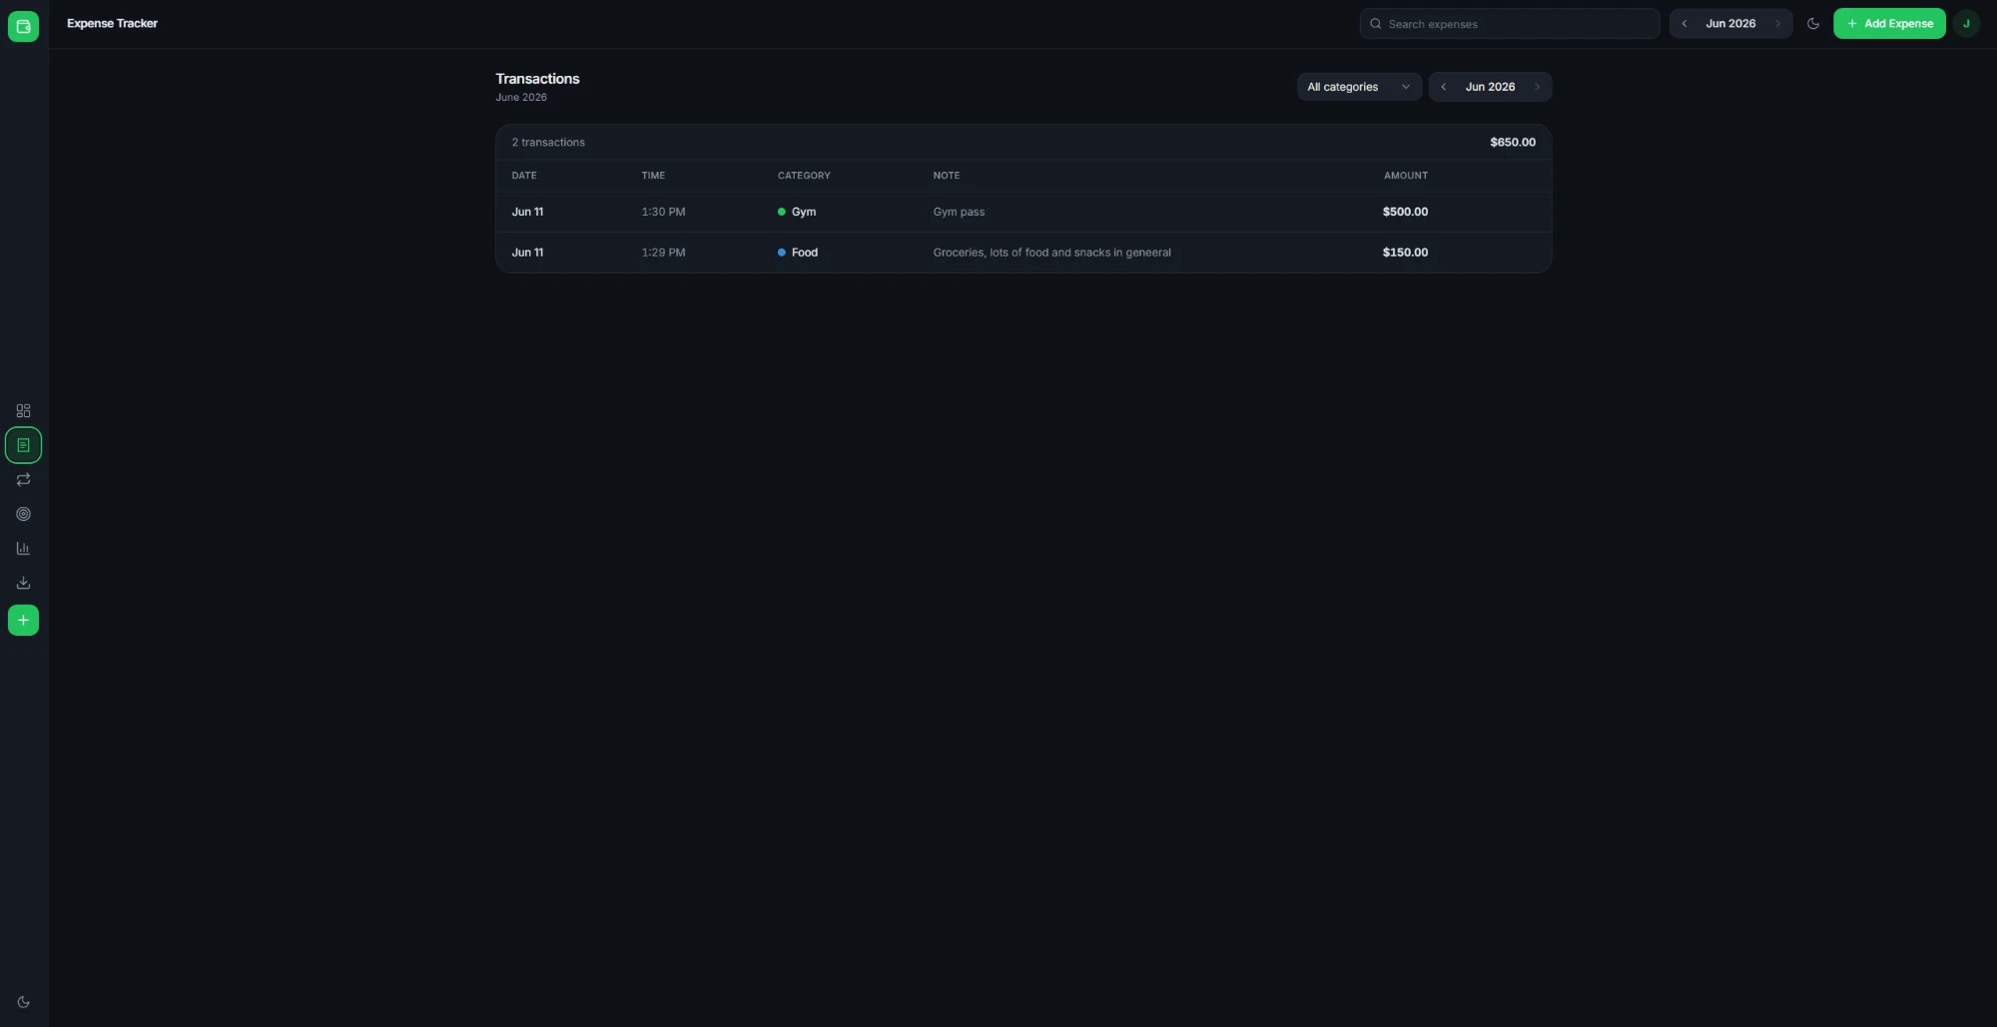Click the search magnifier icon
The width and height of the screenshot is (1997, 1027).
point(1375,24)
